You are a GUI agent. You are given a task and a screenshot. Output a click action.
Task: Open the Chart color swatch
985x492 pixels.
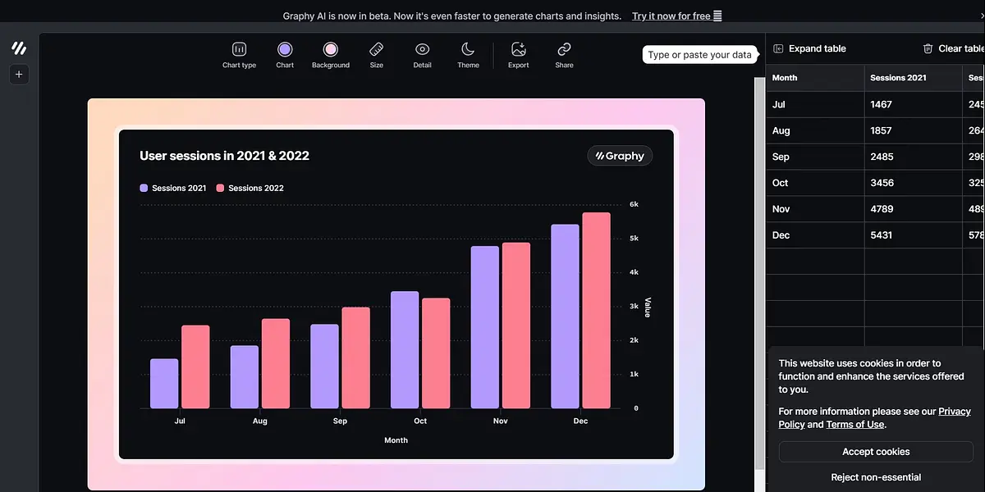coord(285,55)
